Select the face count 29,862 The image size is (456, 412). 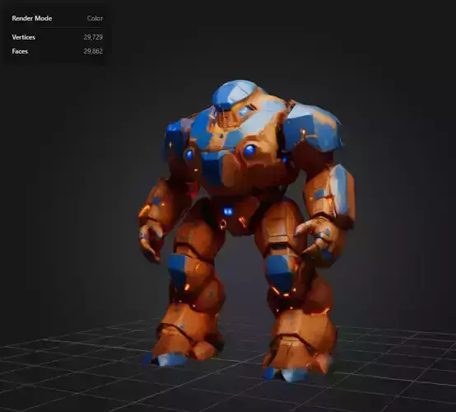93,52
